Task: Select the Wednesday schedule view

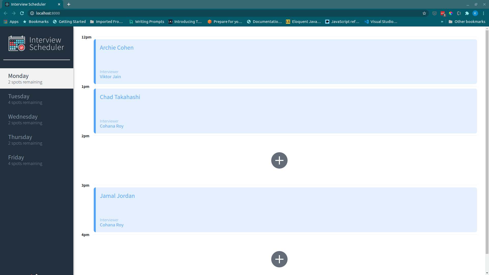Action: tap(37, 119)
